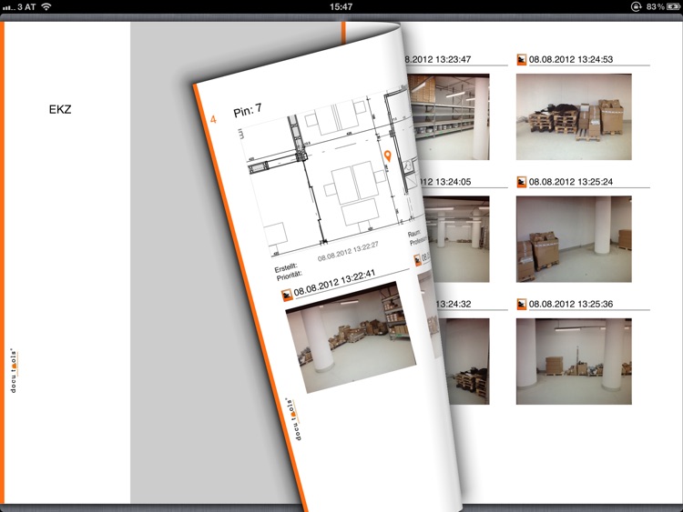Tap the timestamp 08.08.2012 13:24:53
The height and width of the screenshot is (512, 683).
pos(571,60)
